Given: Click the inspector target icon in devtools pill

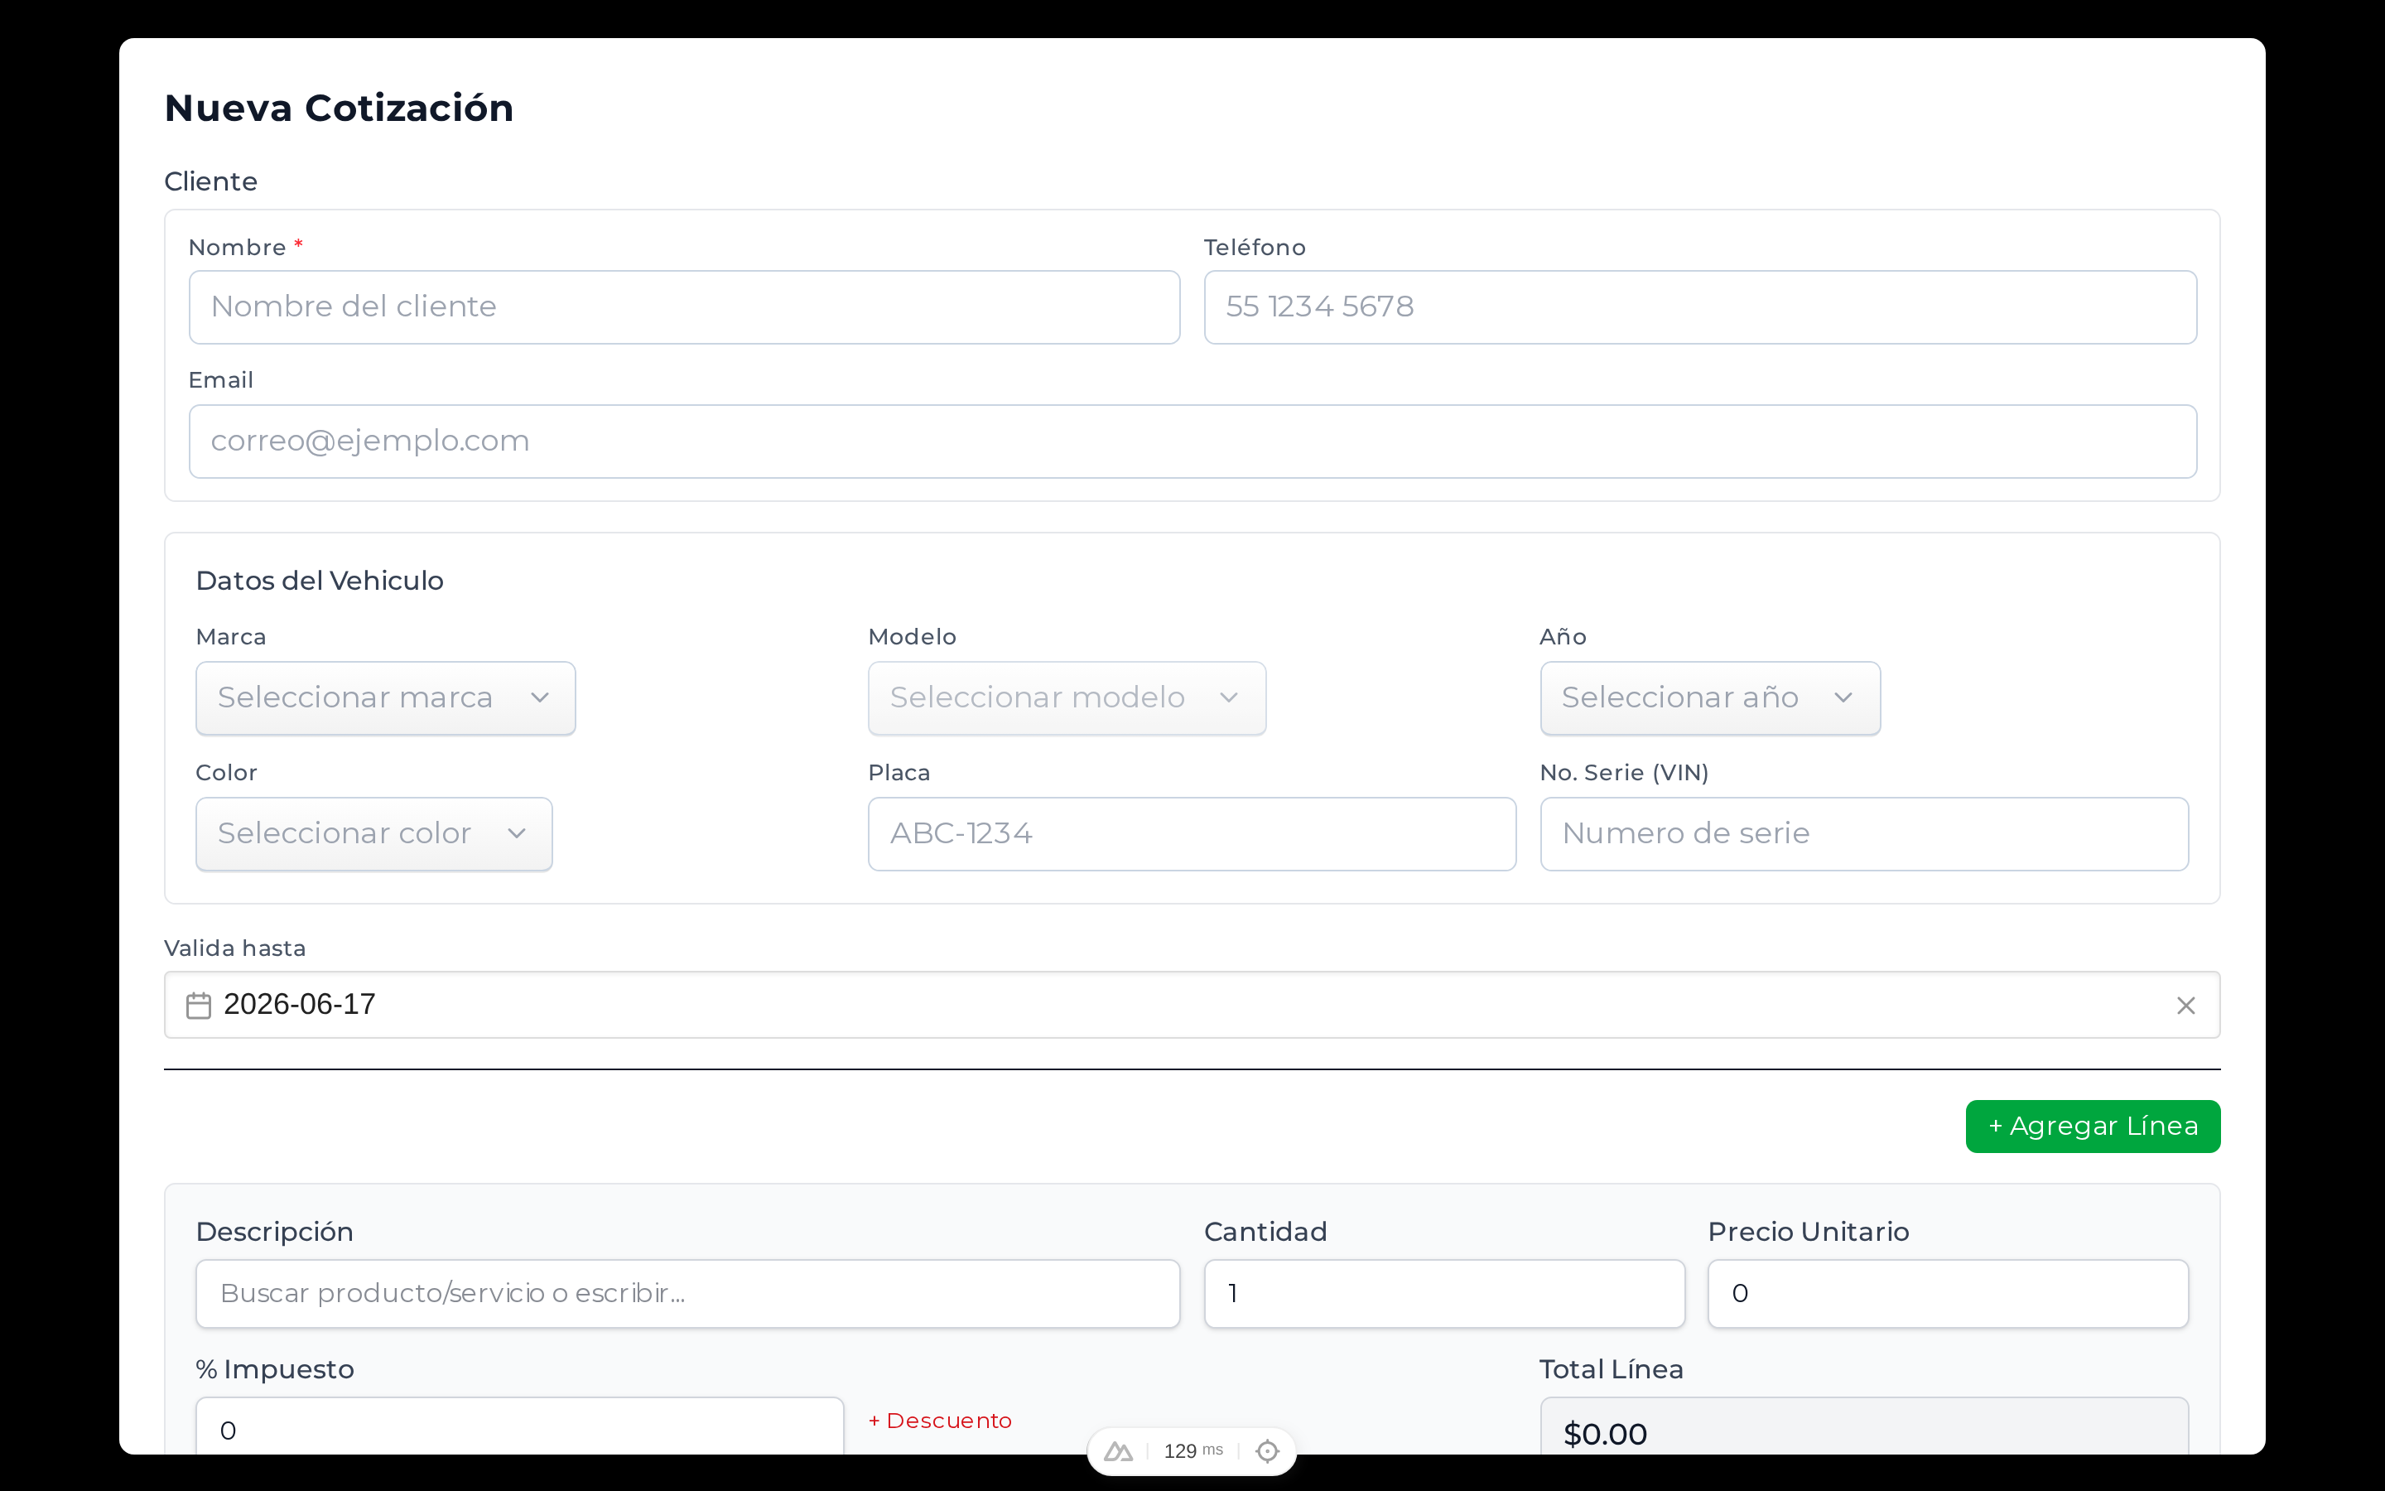Looking at the screenshot, I should click(1267, 1450).
